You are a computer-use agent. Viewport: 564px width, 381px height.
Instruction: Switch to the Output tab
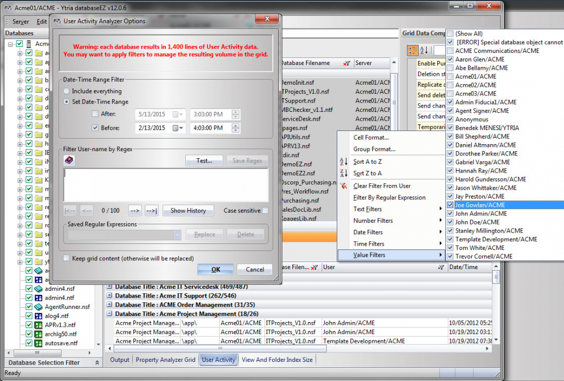click(120, 360)
